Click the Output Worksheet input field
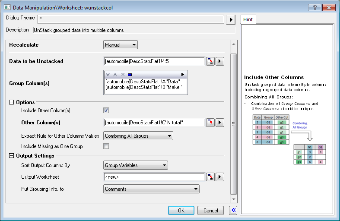This screenshot has height=221, width=340. [154, 177]
